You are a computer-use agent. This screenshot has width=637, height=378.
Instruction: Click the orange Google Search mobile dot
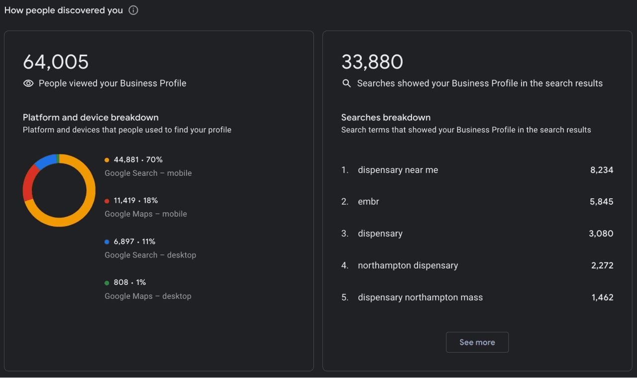pos(107,160)
